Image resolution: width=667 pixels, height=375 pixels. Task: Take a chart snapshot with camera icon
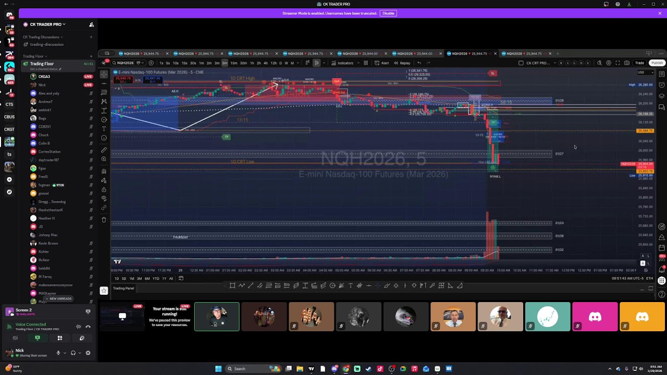click(626, 63)
